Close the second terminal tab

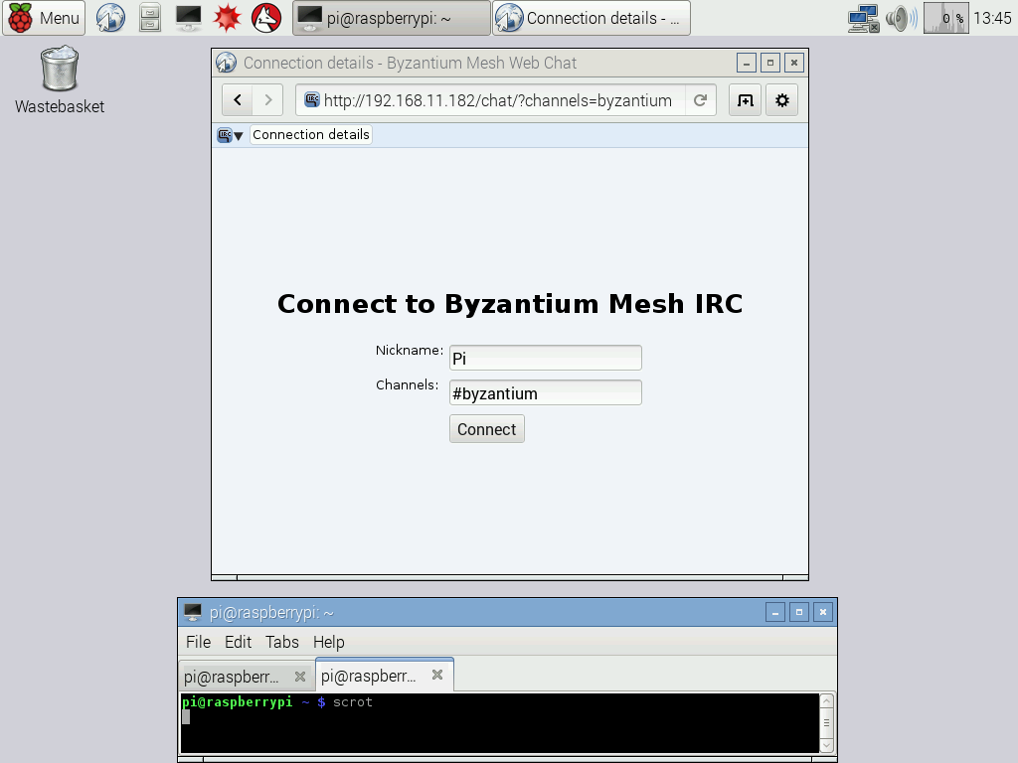click(x=437, y=675)
